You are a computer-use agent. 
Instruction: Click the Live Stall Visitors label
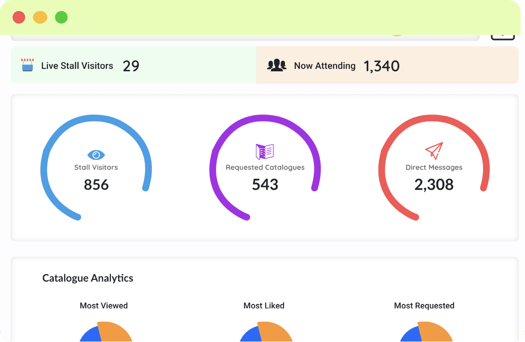click(77, 66)
